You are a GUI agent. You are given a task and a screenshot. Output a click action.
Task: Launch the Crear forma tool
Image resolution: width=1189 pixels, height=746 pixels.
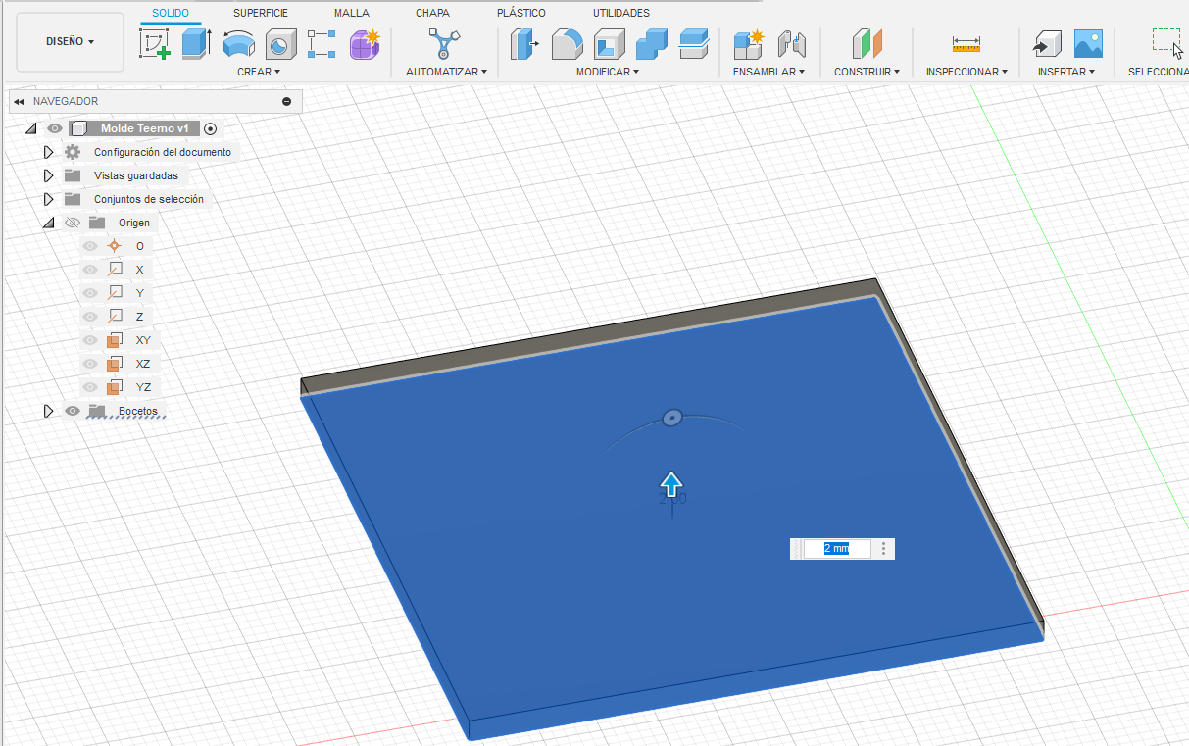364,41
